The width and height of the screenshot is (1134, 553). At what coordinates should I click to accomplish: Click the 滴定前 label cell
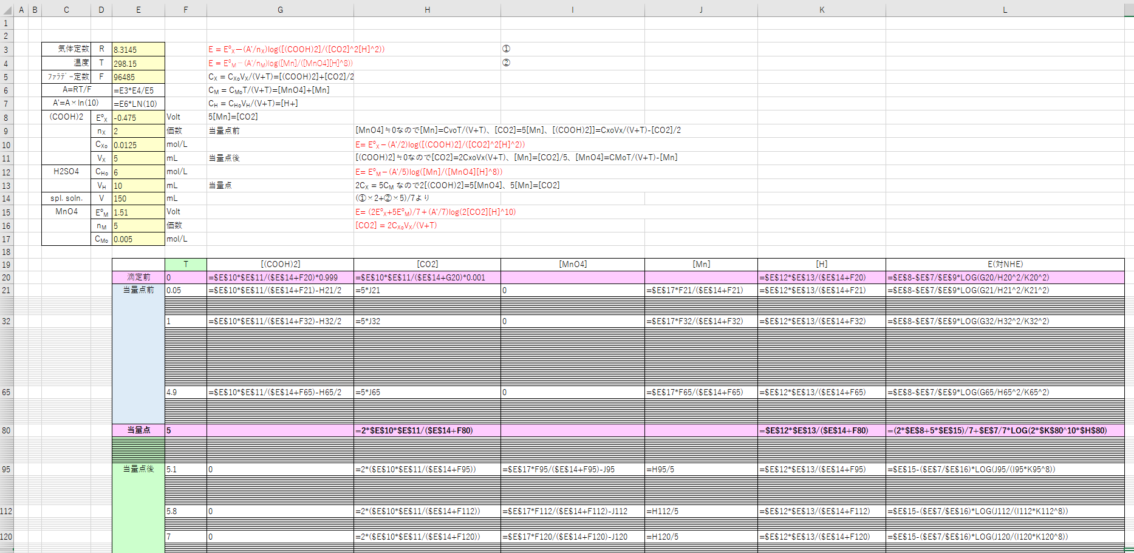(138, 277)
